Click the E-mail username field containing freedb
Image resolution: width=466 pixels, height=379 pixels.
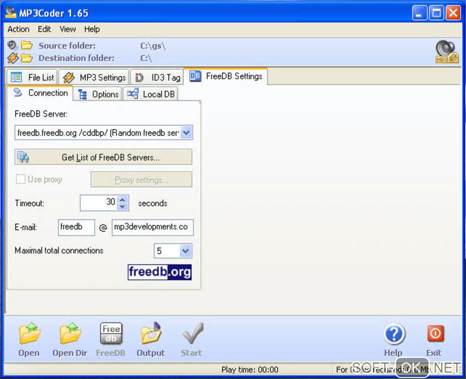77,228
